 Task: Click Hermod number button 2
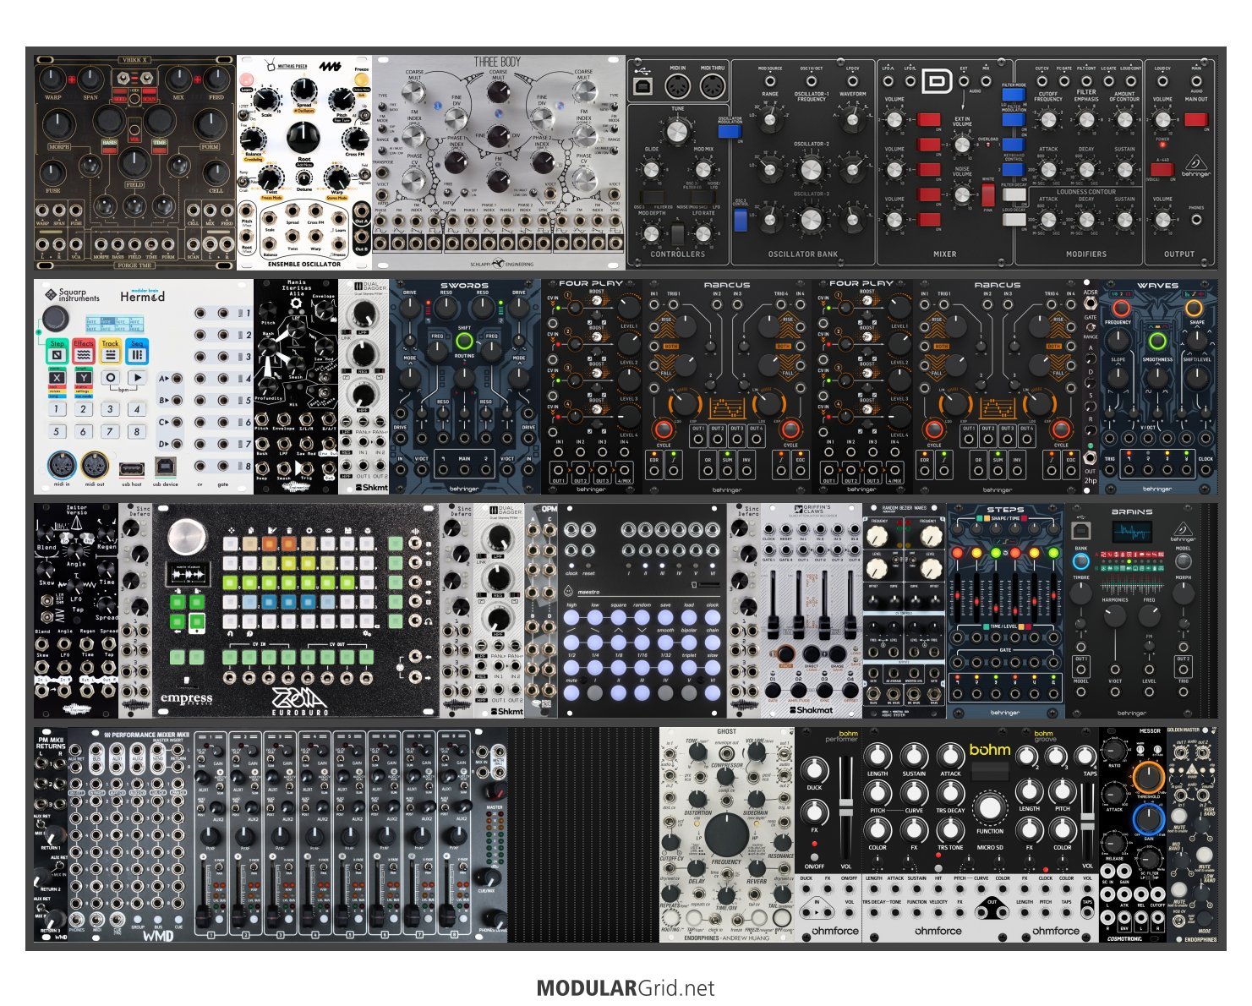(x=83, y=409)
